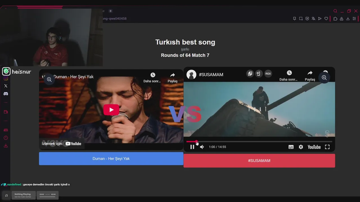Open the tab islands icon in sidebar

[x=6, y=130]
